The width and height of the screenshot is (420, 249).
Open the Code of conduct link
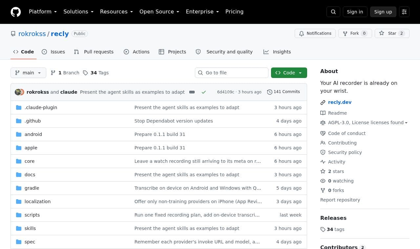click(x=343, y=133)
